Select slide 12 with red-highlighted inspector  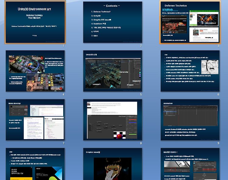pos(190,164)
